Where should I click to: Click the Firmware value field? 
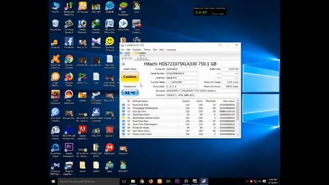181,69
